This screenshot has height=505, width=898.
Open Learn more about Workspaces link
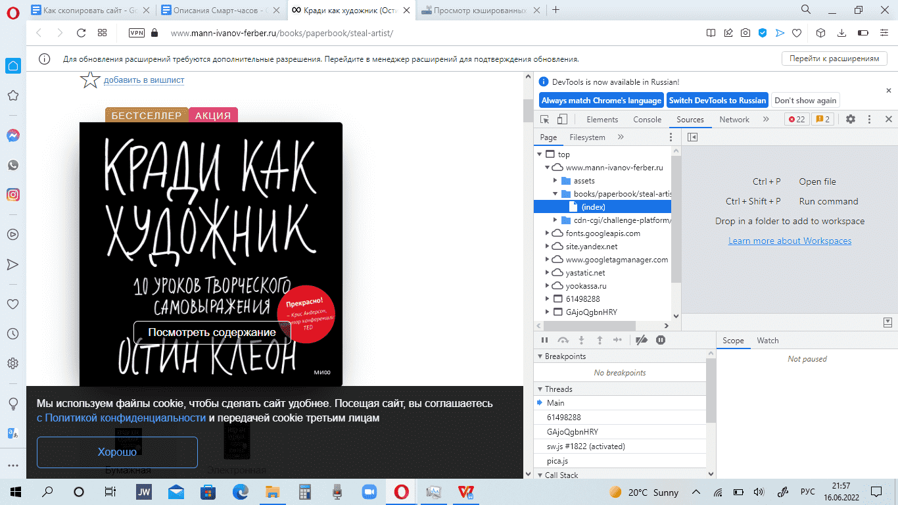click(x=790, y=241)
